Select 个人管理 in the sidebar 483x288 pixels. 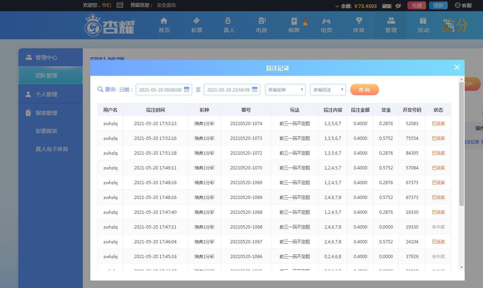tap(50, 94)
